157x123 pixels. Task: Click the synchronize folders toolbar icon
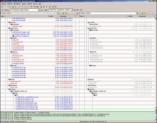(x=37, y=7)
